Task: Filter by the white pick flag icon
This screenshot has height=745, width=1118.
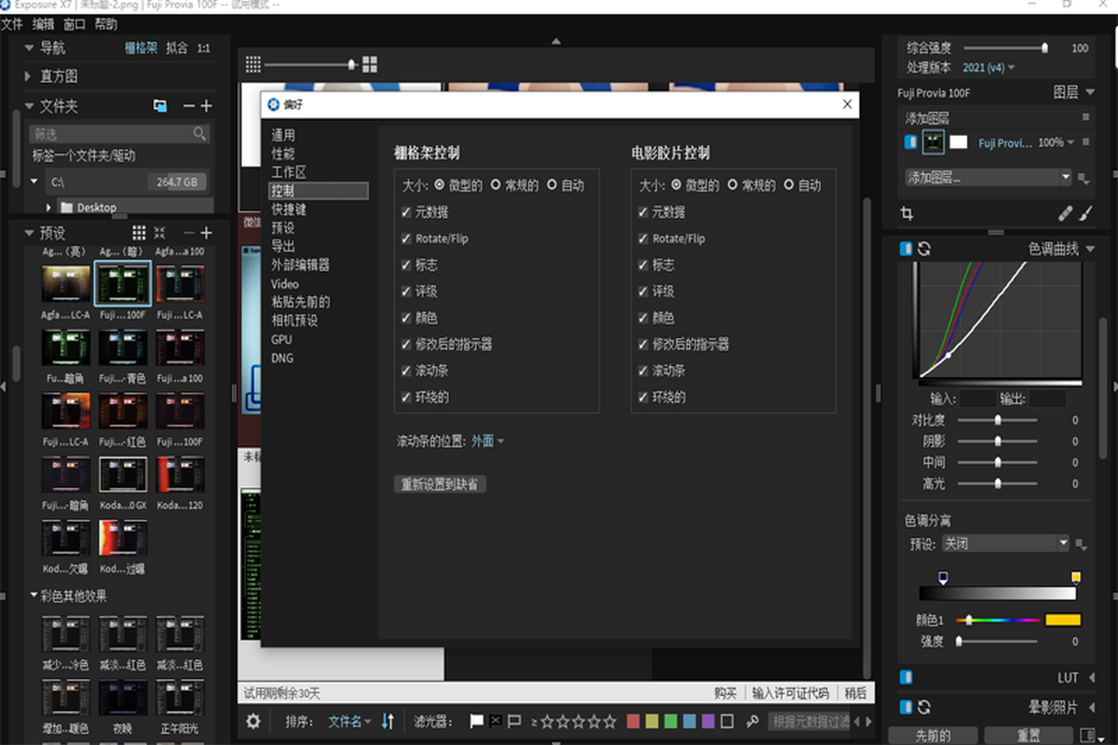Action: click(x=477, y=721)
